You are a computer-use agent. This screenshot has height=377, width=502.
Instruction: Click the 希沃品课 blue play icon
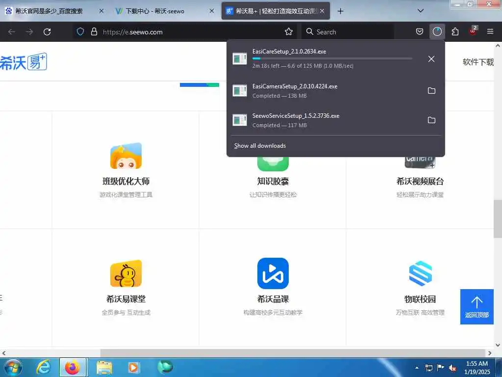point(273,273)
